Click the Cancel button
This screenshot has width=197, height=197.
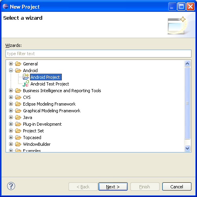pyautogui.click(x=177, y=186)
